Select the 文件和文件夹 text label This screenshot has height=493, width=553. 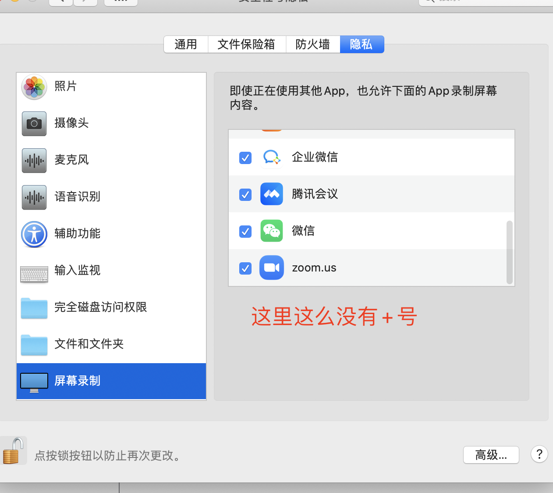click(89, 344)
